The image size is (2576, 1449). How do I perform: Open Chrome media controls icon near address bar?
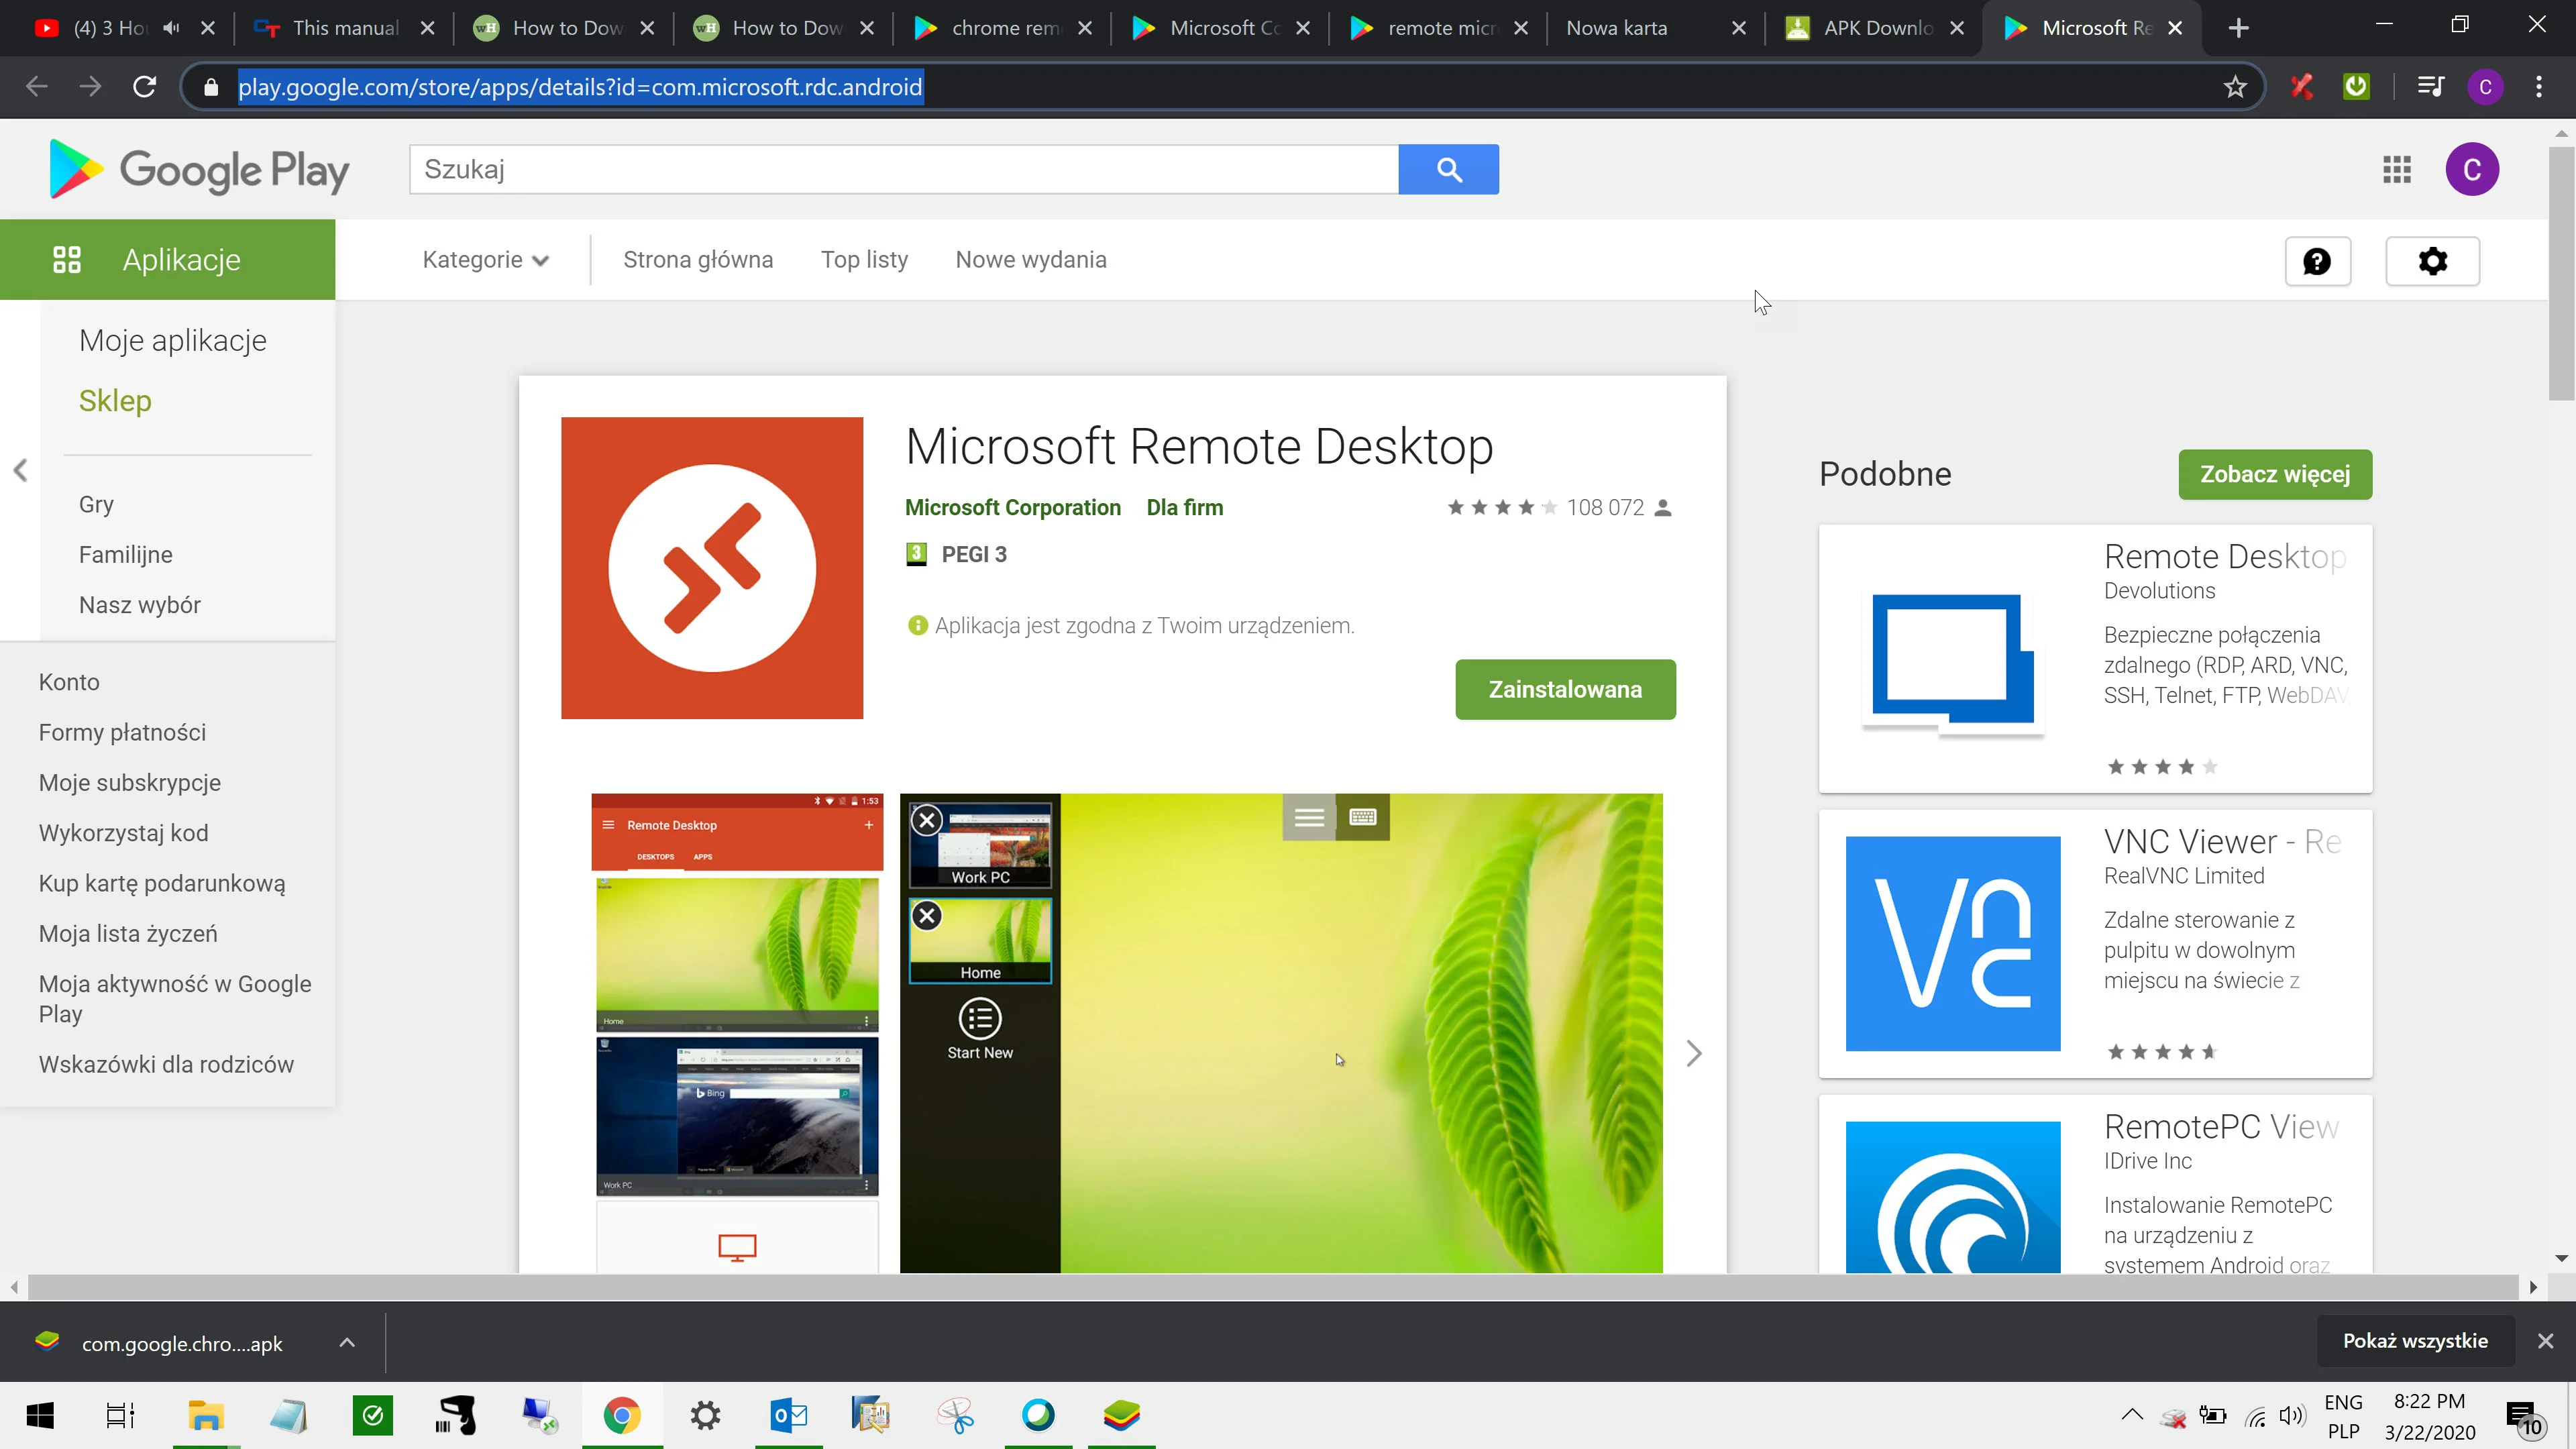[x=2430, y=87]
